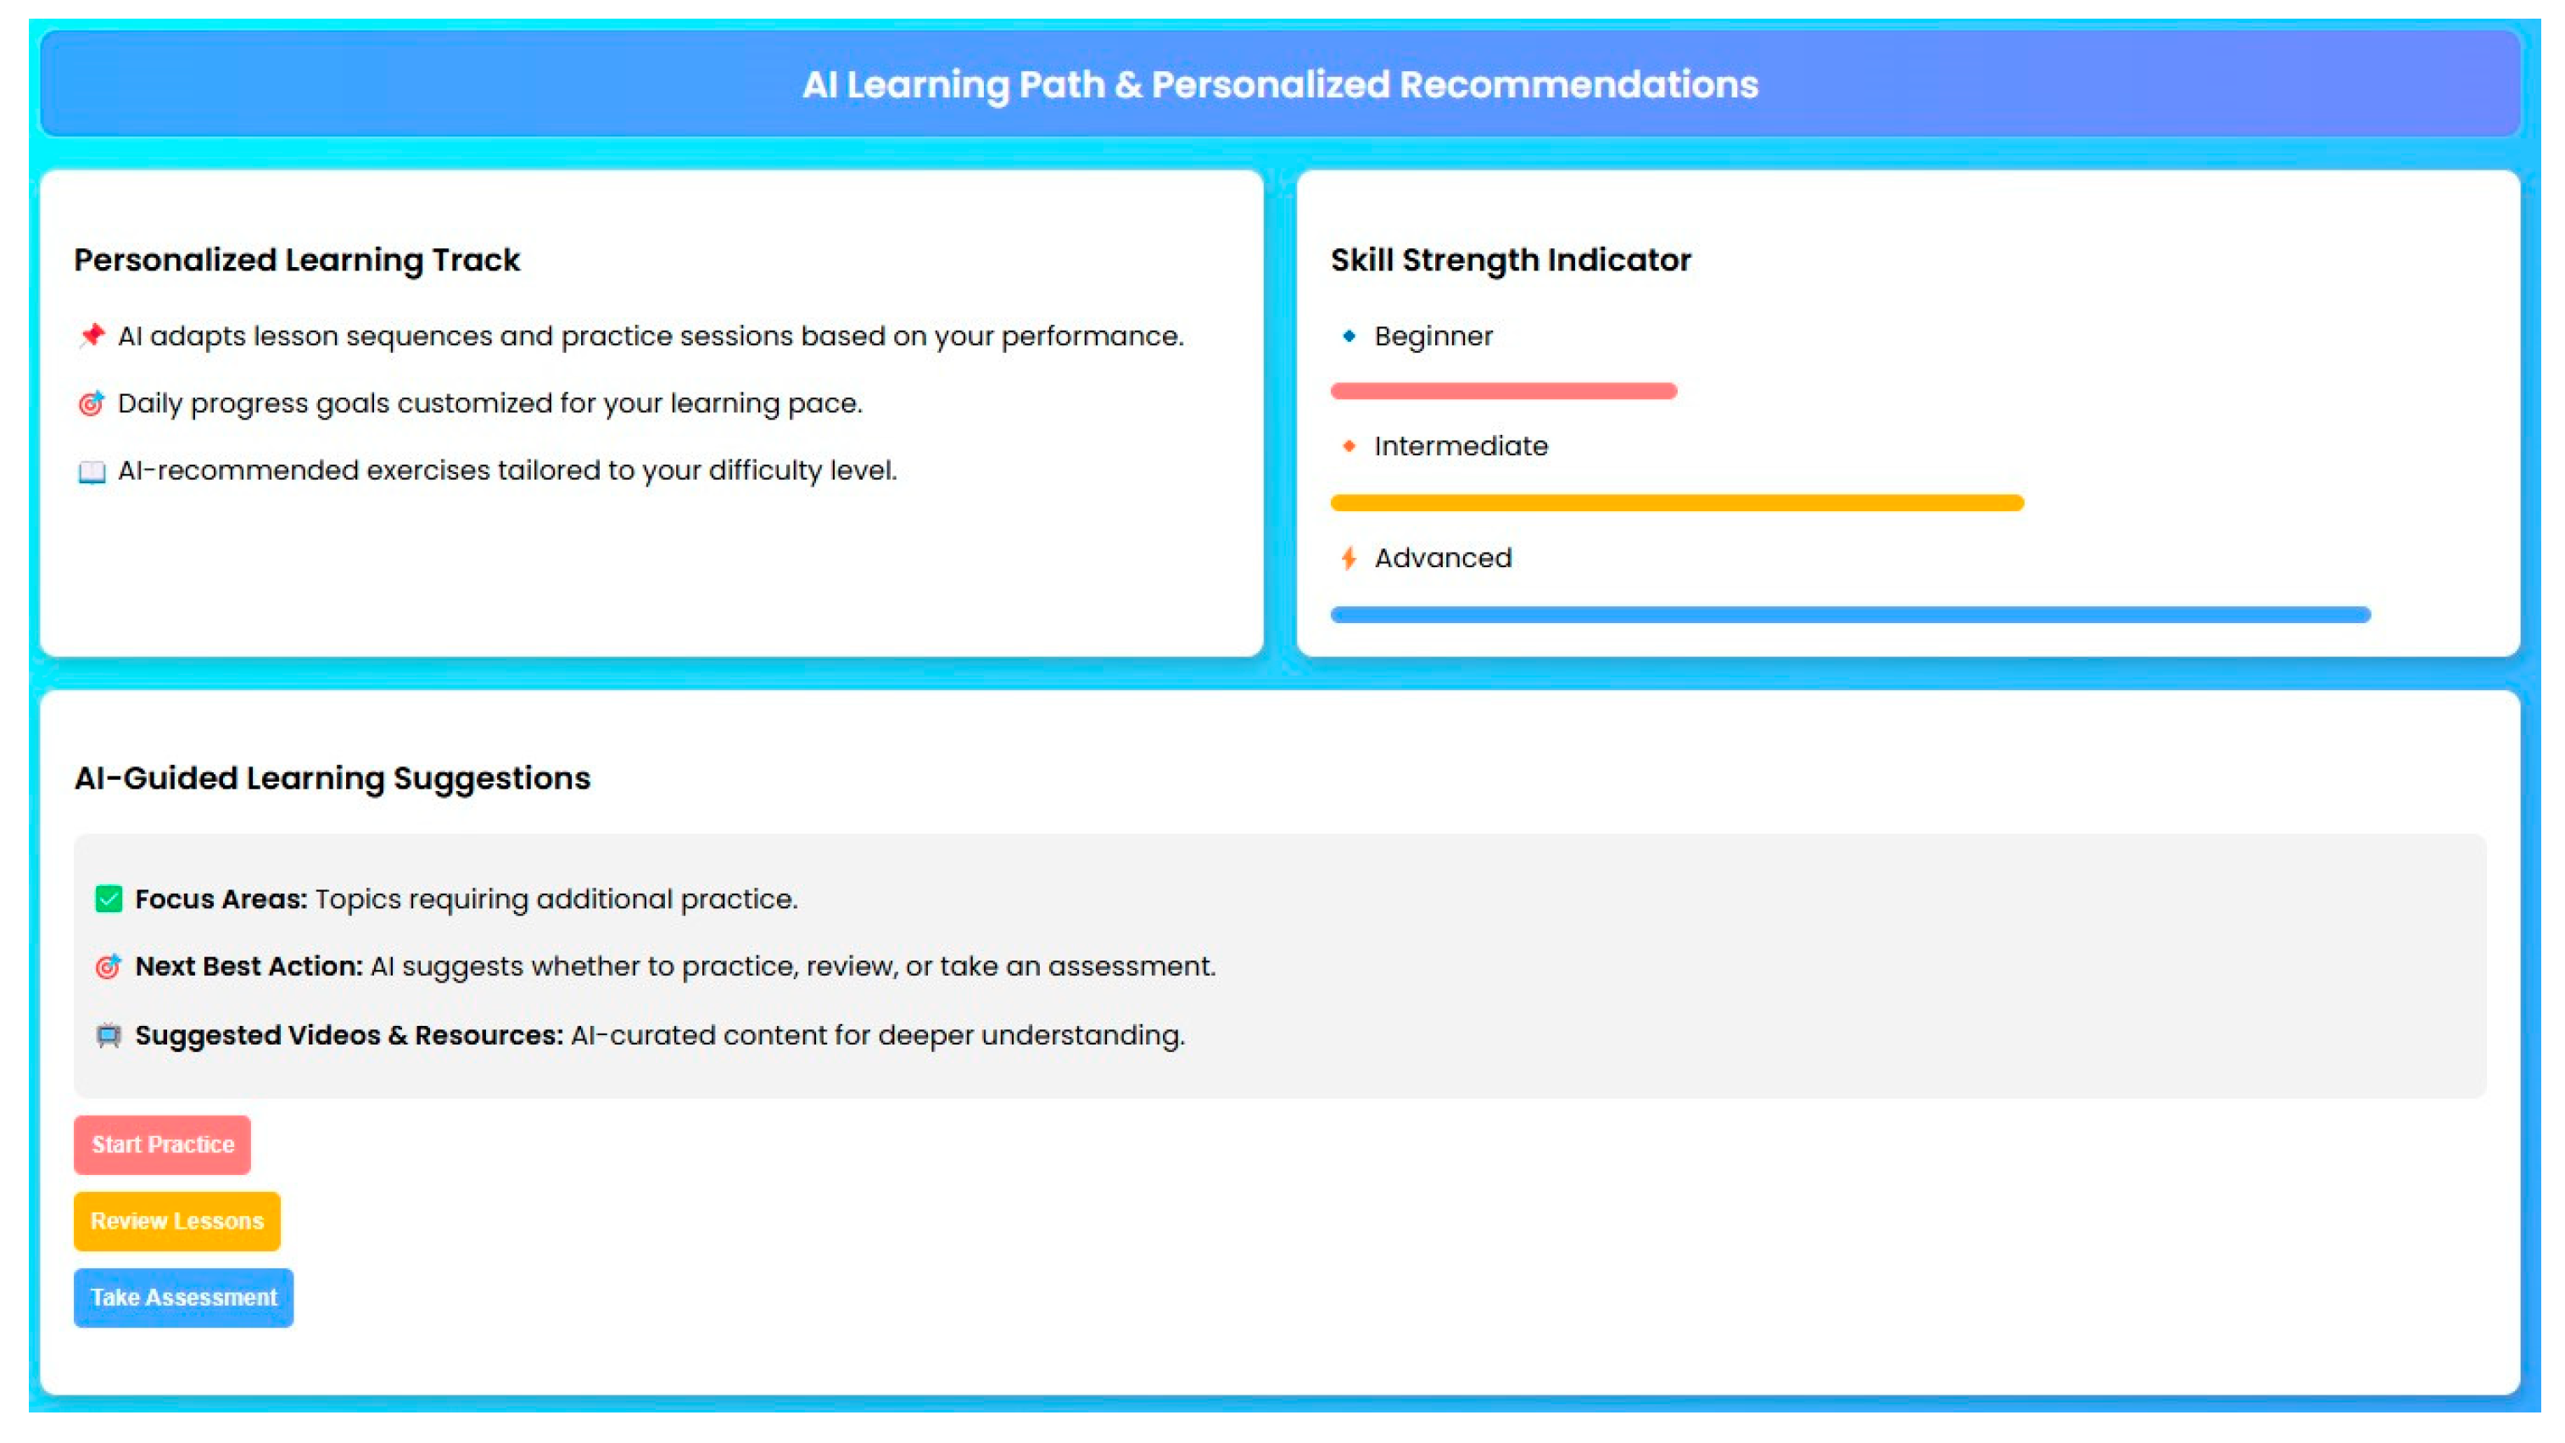Click the TV icon beside Suggested Videos
The image size is (2565, 1443).
click(109, 1035)
